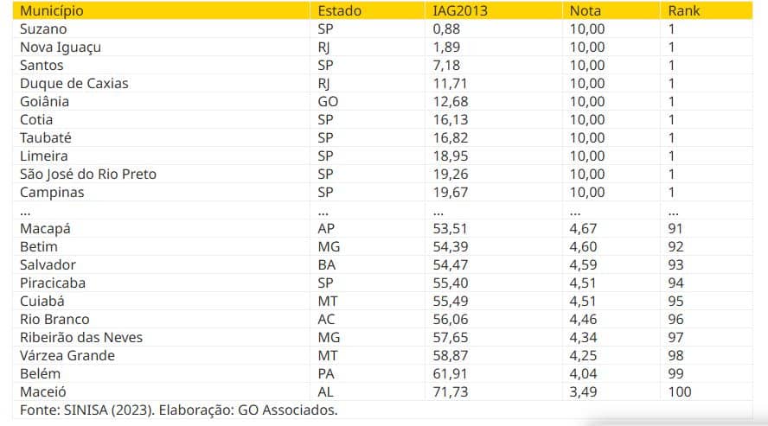Viewport: 768px width, 426px height.
Task: Click the MT state cell for Cuiabá
Action: (x=328, y=302)
